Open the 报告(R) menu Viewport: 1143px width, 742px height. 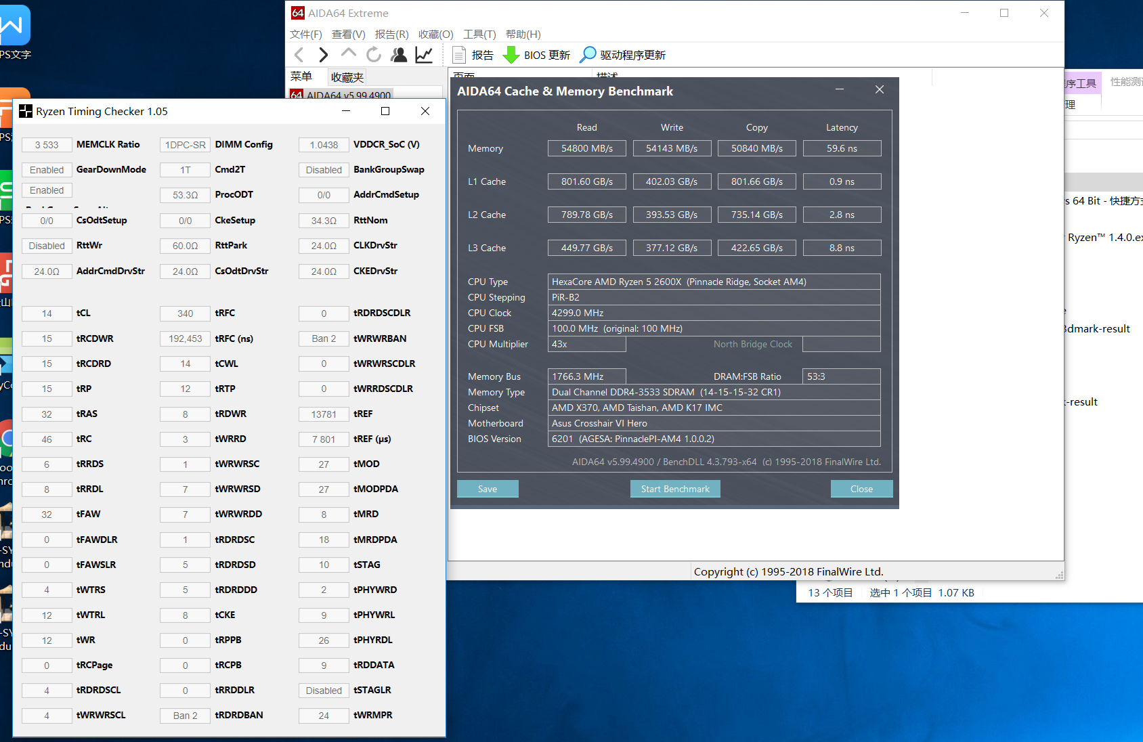(392, 34)
